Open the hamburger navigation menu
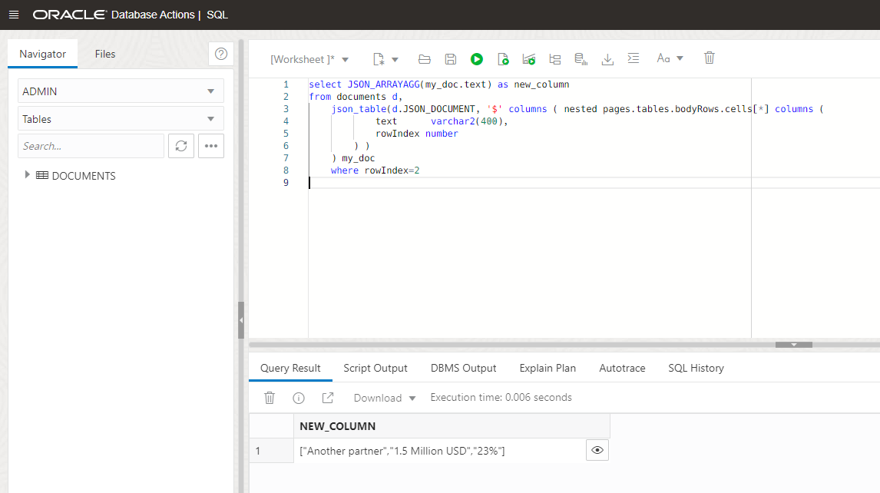The image size is (880, 493). pos(14,15)
